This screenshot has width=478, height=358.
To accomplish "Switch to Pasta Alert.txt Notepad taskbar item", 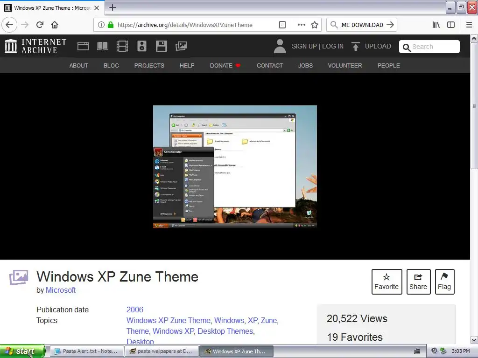I will pyautogui.click(x=86, y=351).
